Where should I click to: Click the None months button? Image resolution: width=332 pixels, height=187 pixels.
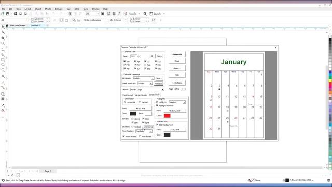(x=159, y=56)
